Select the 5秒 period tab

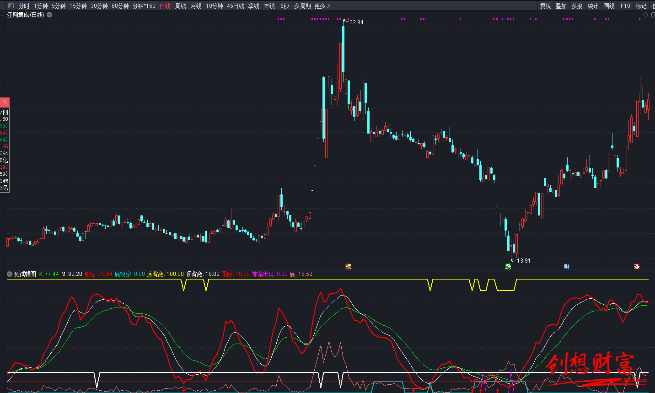coord(285,6)
